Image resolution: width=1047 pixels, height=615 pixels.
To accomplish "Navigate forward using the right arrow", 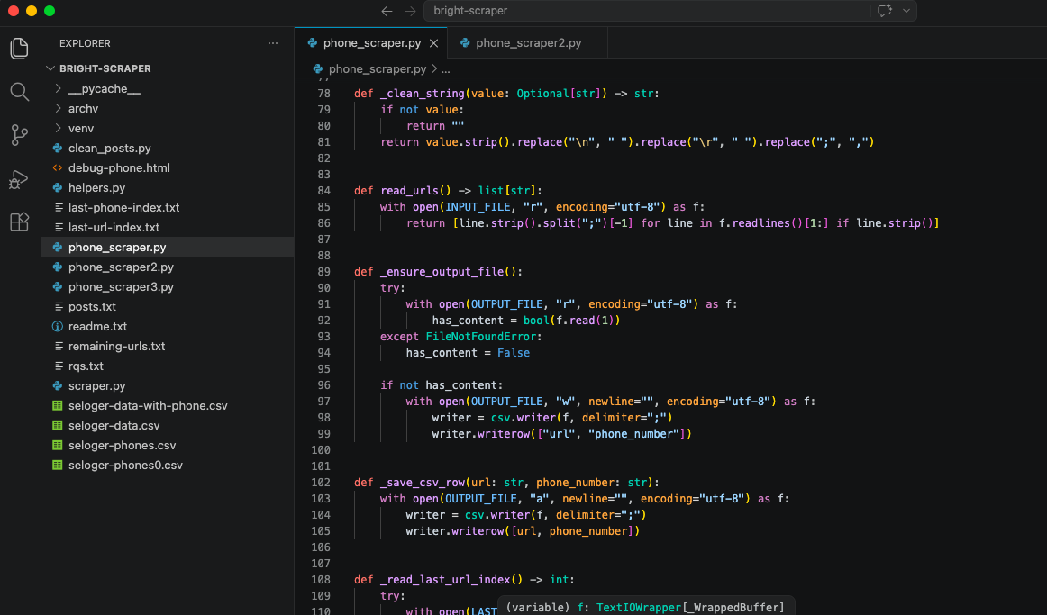I will 410,11.
